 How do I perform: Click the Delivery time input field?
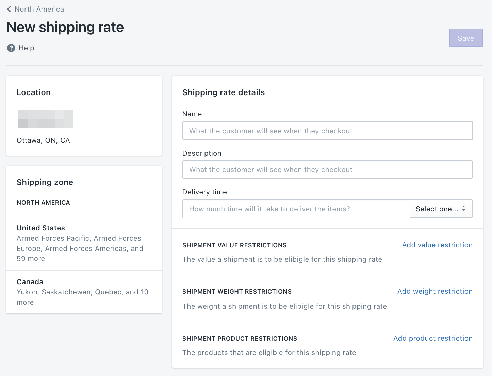pyautogui.click(x=296, y=209)
